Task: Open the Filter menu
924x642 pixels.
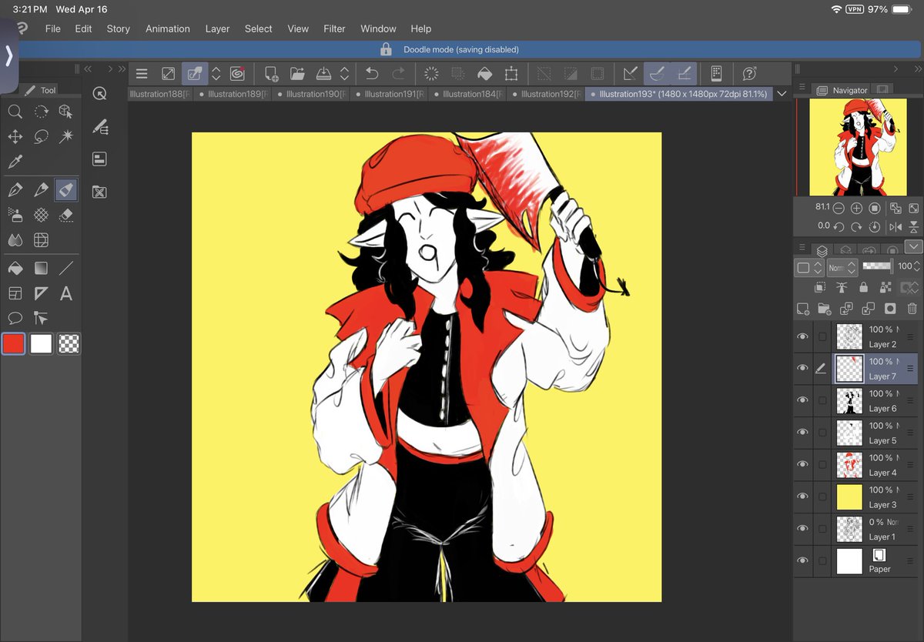Action: tap(334, 28)
